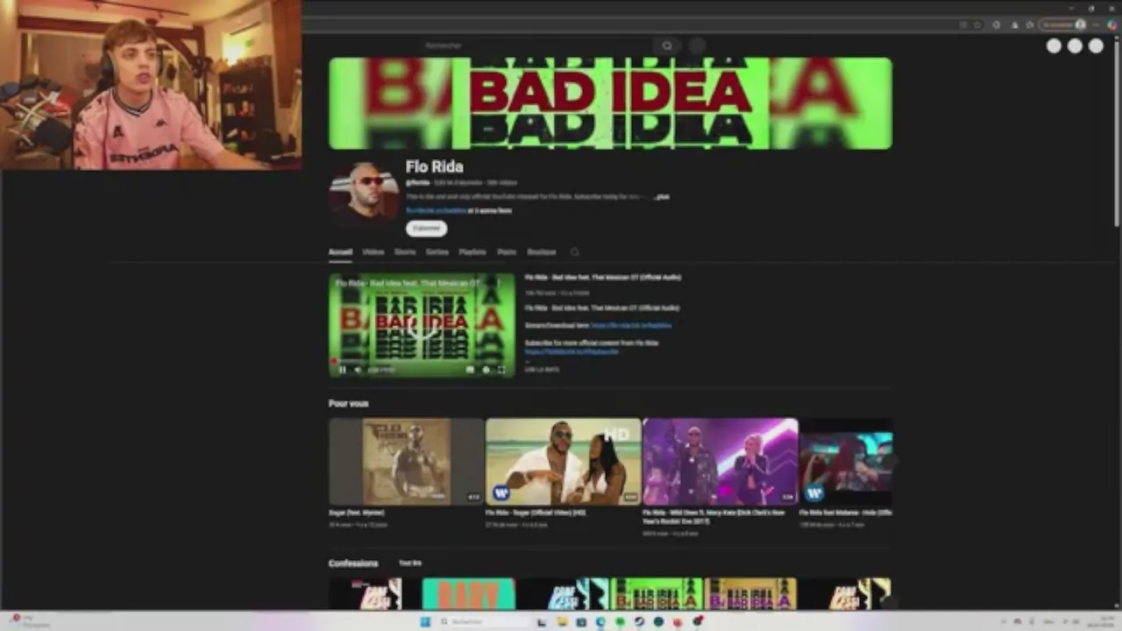Open the channel link below description
The height and width of the screenshot is (631, 1122).
(x=437, y=211)
